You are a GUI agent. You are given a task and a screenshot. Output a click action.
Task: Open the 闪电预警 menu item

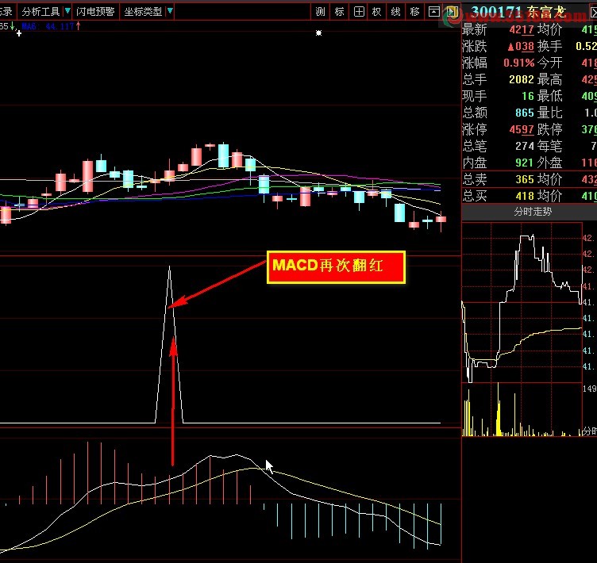coord(95,12)
